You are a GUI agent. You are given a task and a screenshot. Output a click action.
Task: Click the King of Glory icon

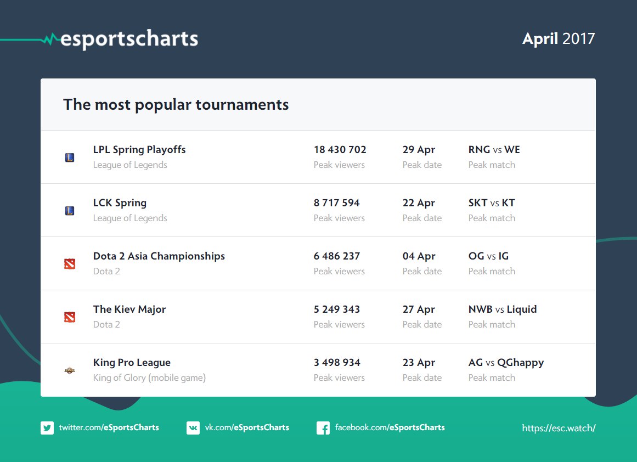click(70, 370)
